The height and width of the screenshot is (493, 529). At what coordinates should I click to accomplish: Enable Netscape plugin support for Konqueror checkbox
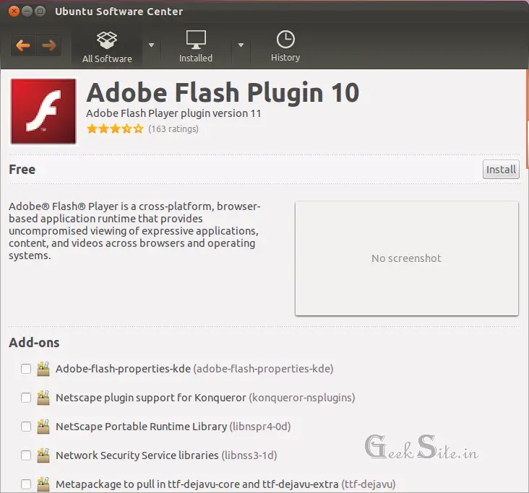click(x=26, y=398)
